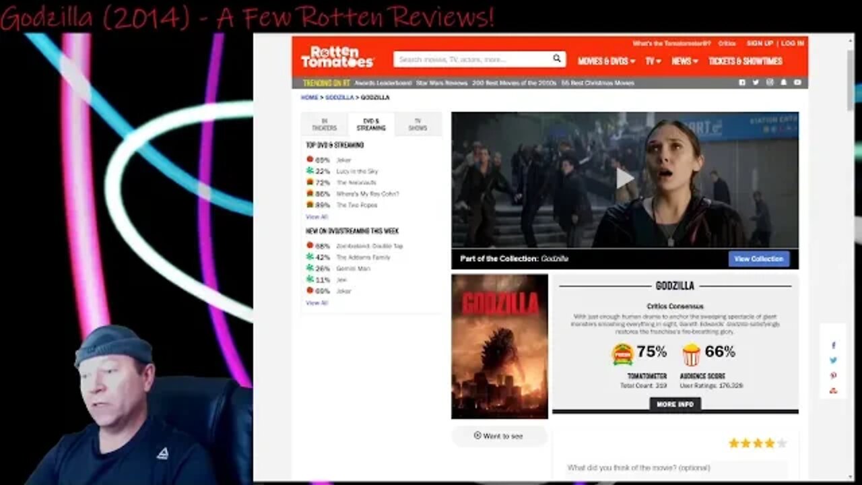Share the page on Pinterest from side panel
Image resolution: width=862 pixels, height=485 pixels.
click(x=833, y=376)
